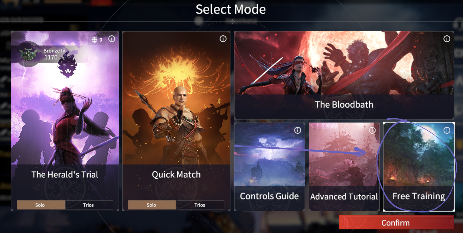
Task: Open info icon on Free Training tile
Action: click(447, 130)
